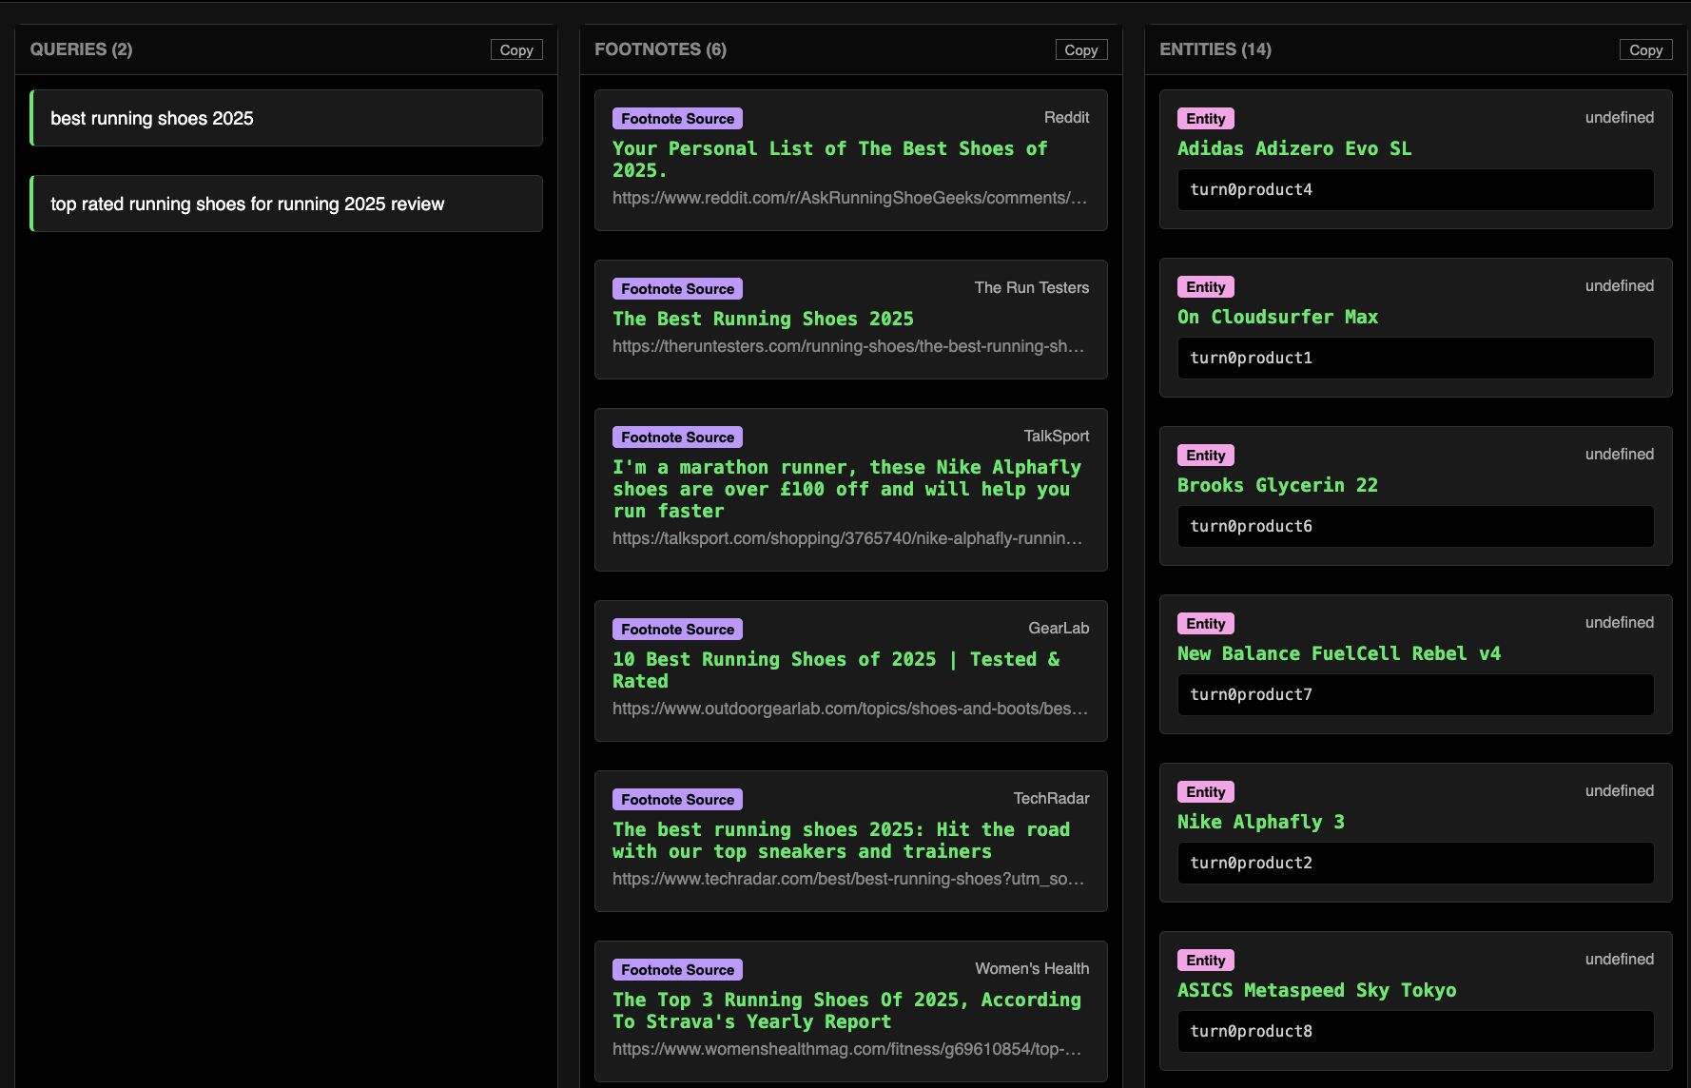Viewport: 1691px width, 1088px height.
Task: Select the 'Adidas Adizero Evo SL' entity name
Action: pyautogui.click(x=1294, y=148)
